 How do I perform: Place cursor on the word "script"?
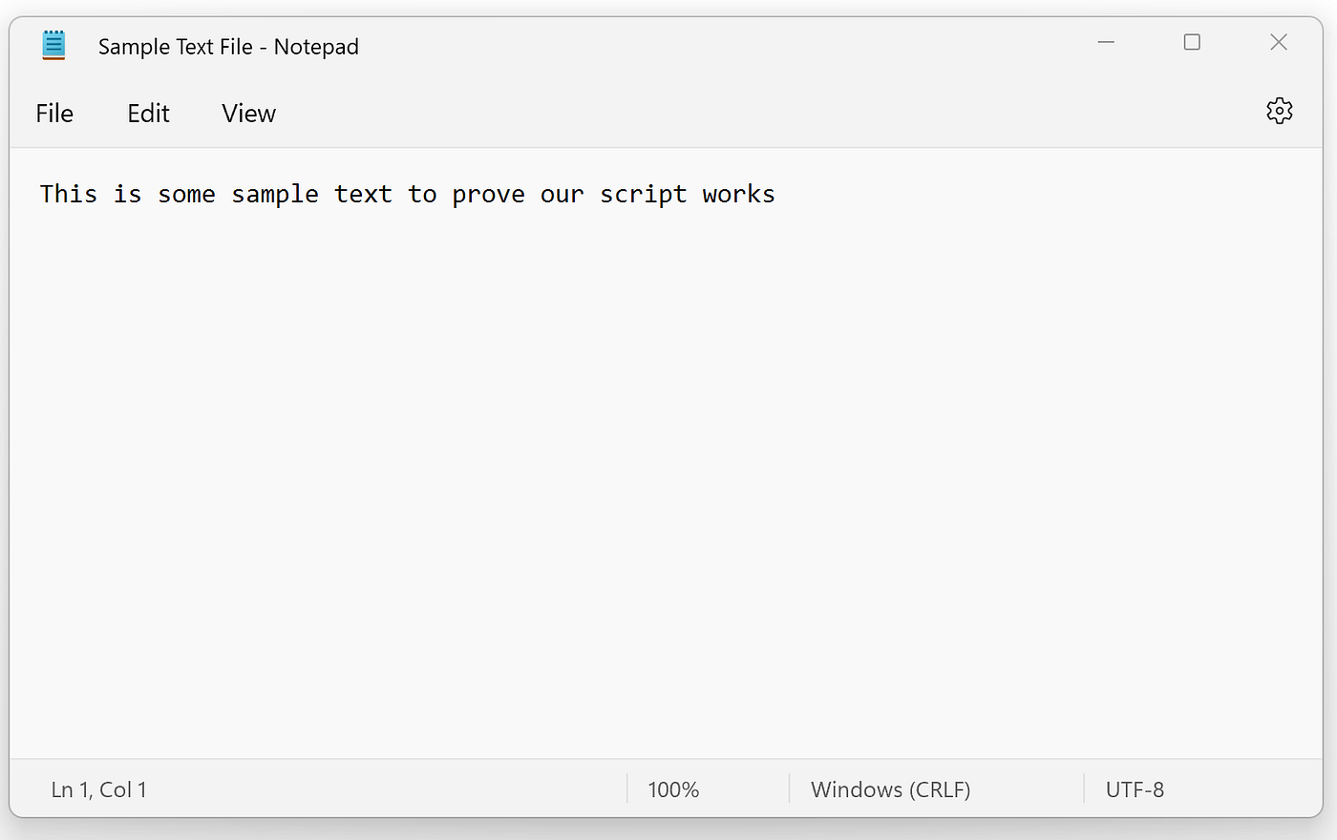tap(643, 195)
